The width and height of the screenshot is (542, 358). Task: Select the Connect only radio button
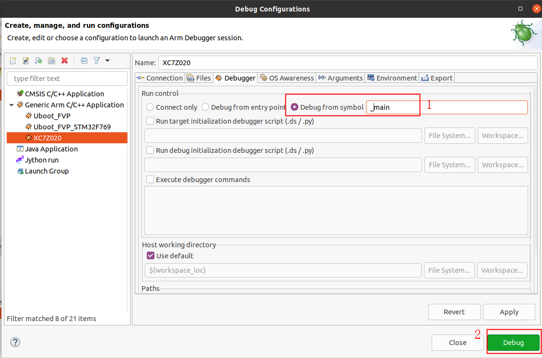click(x=150, y=107)
